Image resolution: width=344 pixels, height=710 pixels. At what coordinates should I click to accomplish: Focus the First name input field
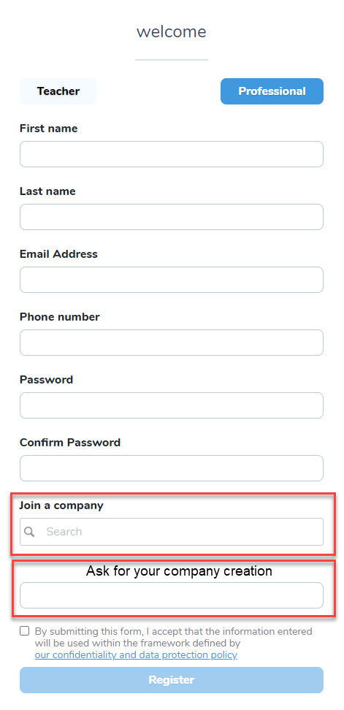(172, 154)
